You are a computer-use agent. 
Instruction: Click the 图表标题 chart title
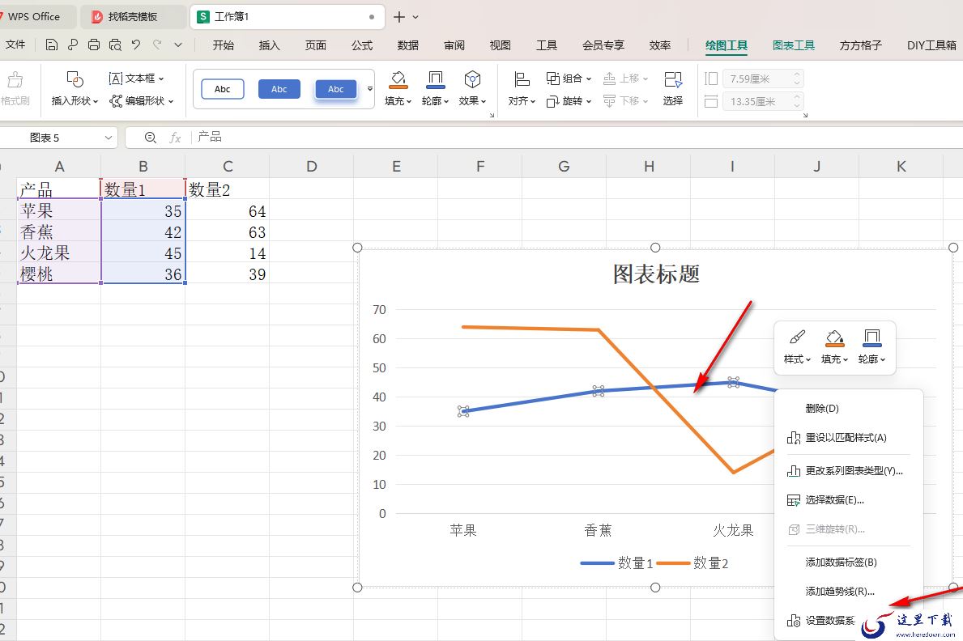pos(656,274)
